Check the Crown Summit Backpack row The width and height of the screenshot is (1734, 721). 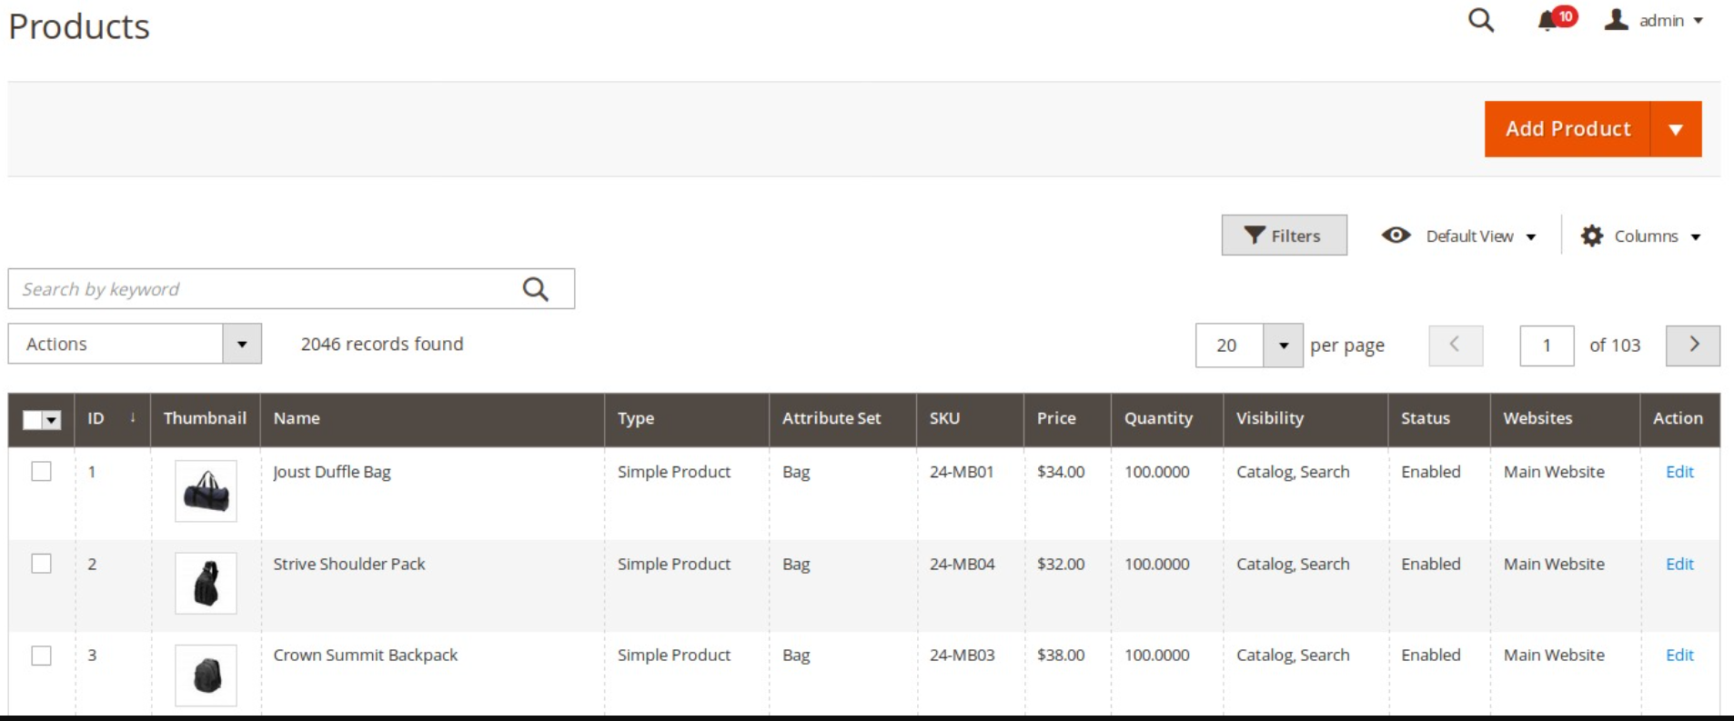(42, 656)
